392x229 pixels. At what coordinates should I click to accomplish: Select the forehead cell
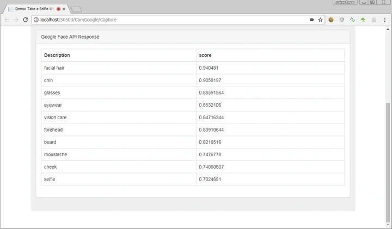(119, 129)
